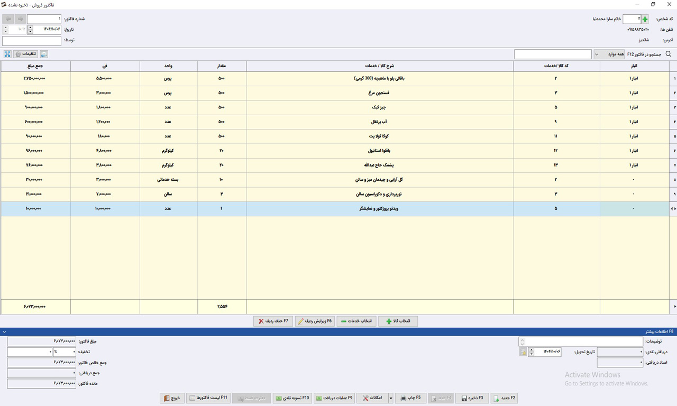Click the green plus icon beside person code
Screen dimensions: 677x406
tap(645, 19)
